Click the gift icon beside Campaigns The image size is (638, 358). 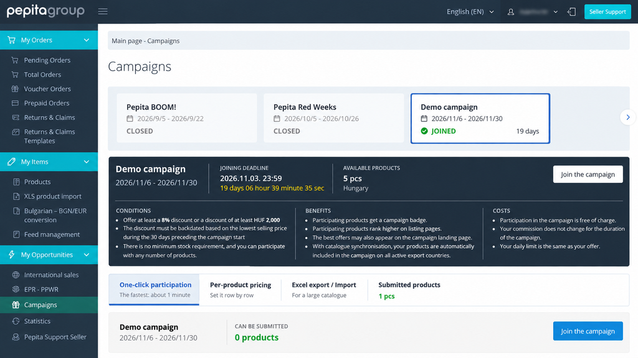click(x=16, y=305)
